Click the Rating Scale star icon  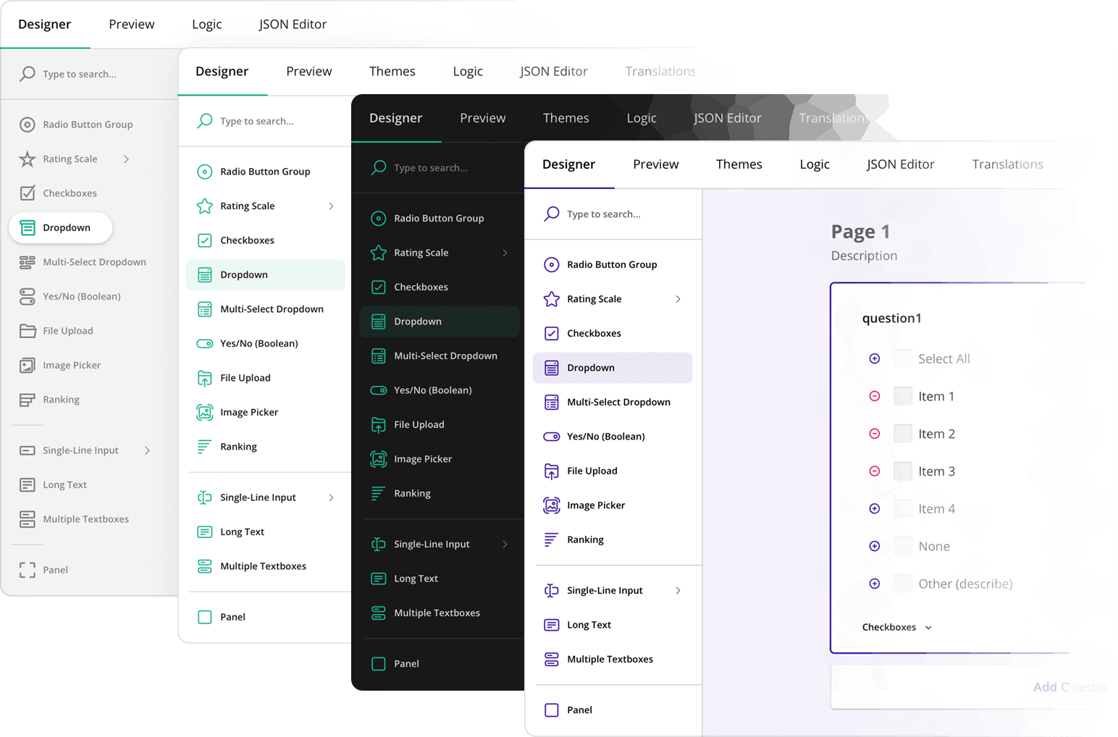coord(551,298)
